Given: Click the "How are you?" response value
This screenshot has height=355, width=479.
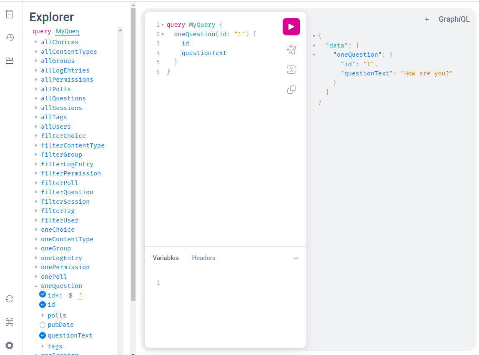Looking at the screenshot, I should (426, 74).
